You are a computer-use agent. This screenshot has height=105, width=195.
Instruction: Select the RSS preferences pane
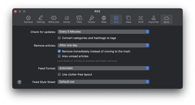116,19
